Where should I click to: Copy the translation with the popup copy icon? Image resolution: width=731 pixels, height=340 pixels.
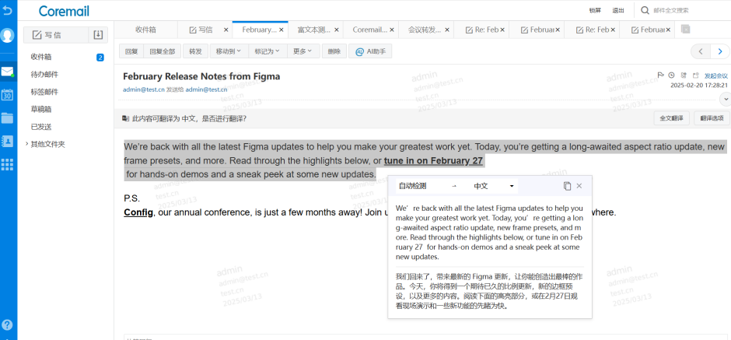[x=567, y=186]
